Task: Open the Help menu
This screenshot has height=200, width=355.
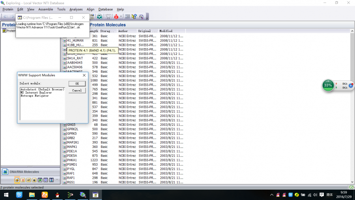Action: 120,9
